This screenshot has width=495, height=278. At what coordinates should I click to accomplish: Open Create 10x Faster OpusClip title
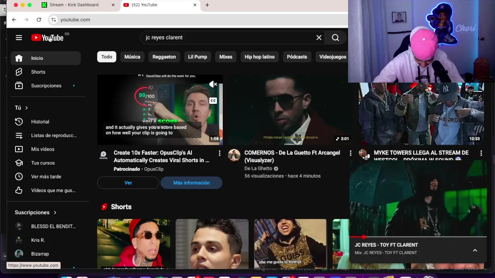(x=161, y=156)
